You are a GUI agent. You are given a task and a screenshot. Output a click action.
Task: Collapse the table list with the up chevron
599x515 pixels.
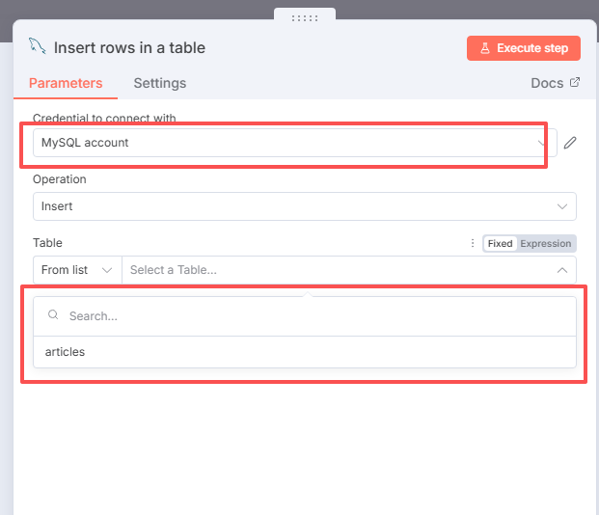point(562,270)
